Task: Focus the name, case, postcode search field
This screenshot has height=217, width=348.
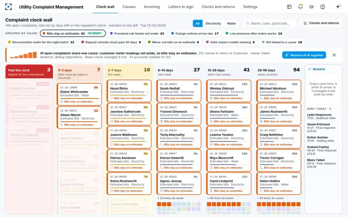Action: click(x=270, y=23)
